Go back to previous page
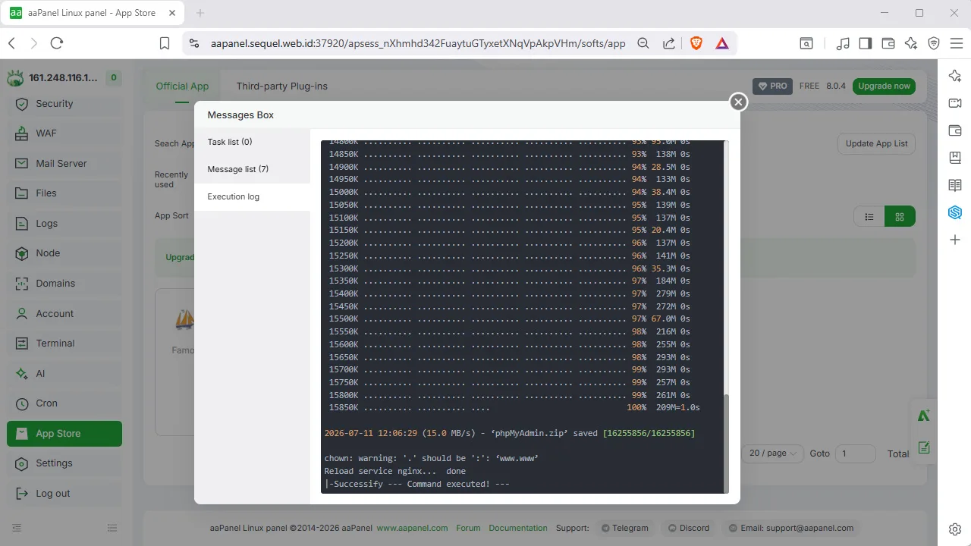Image resolution: width=971 pixels, height=546 pixels. tap(11, 43)
